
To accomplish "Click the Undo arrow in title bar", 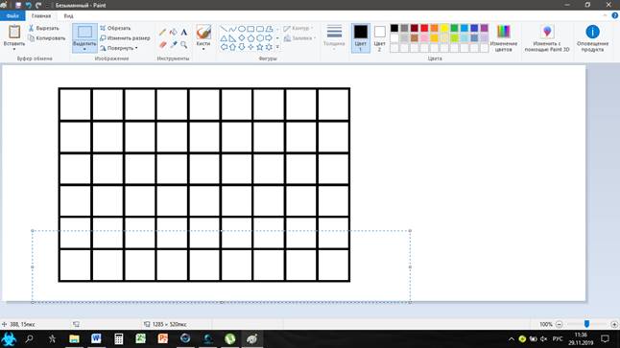I will click(29, 5).
